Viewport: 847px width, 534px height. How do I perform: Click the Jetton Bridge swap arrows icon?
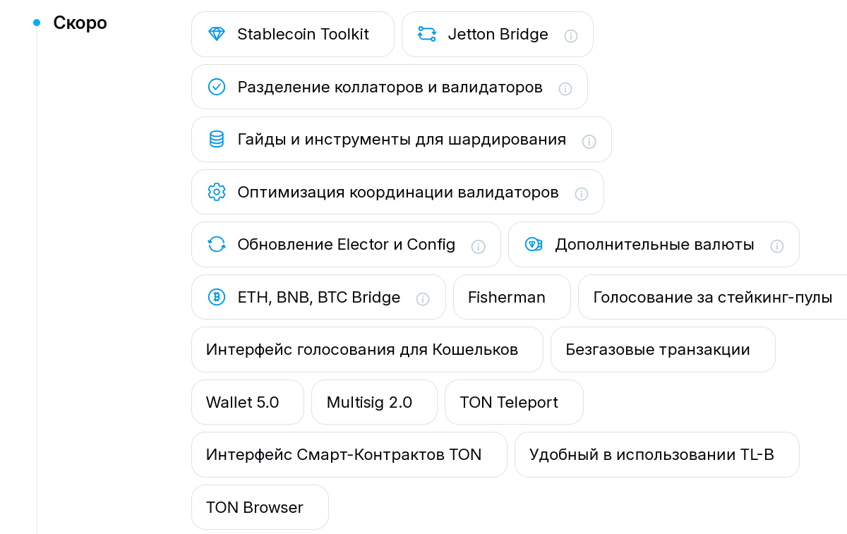[427, 34]
